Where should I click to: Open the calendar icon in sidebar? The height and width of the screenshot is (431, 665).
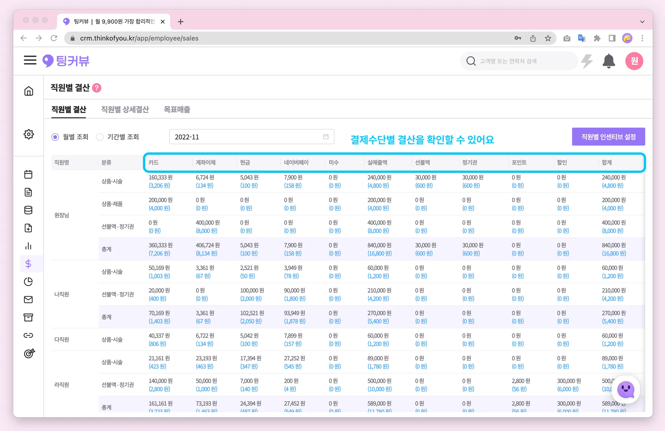point(28,174)
